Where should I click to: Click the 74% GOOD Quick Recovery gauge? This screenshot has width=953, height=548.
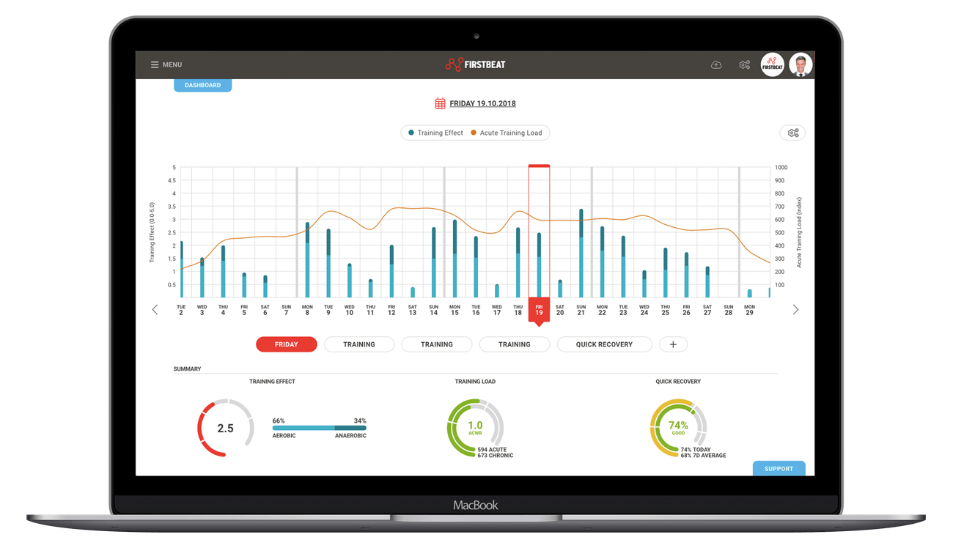click(678, 428)
